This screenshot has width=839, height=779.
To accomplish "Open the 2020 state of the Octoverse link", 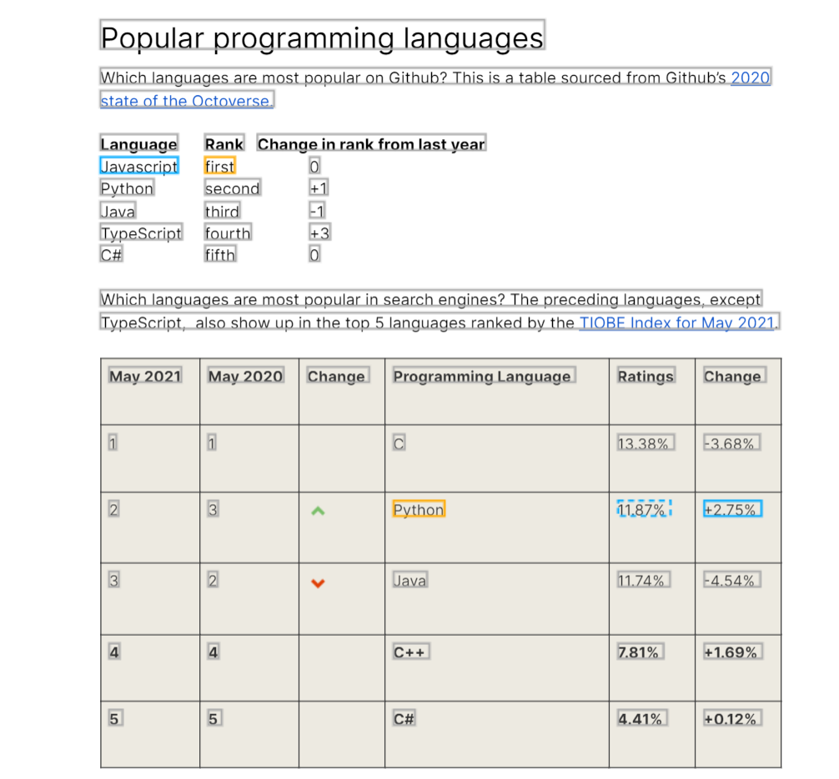I will pos(187,101).
